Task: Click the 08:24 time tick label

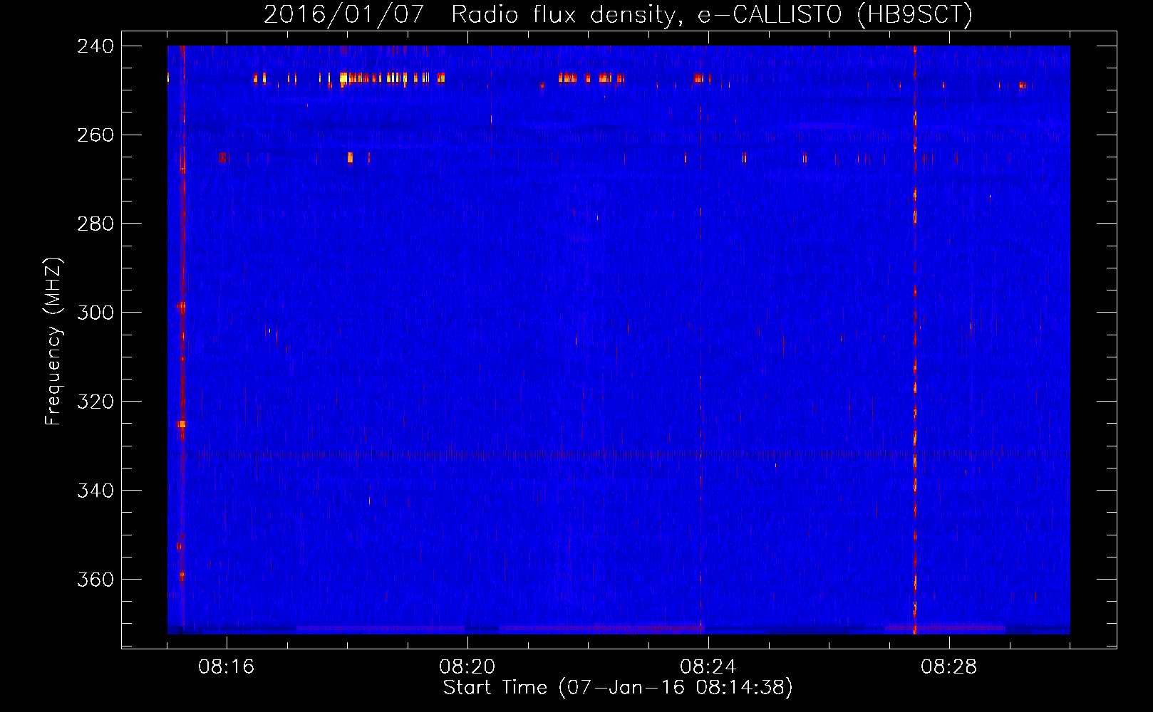Action: (x=708, y=667)
